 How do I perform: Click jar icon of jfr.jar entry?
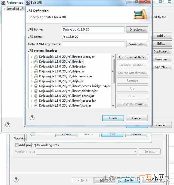tap(36, 81)
